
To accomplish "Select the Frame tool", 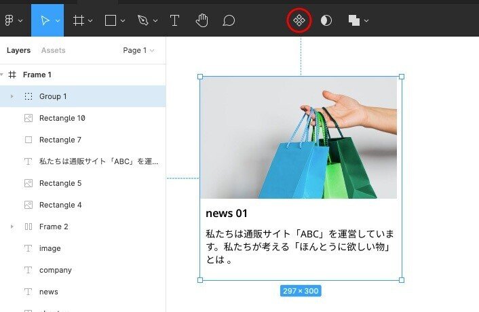I will tap(79, 20).
